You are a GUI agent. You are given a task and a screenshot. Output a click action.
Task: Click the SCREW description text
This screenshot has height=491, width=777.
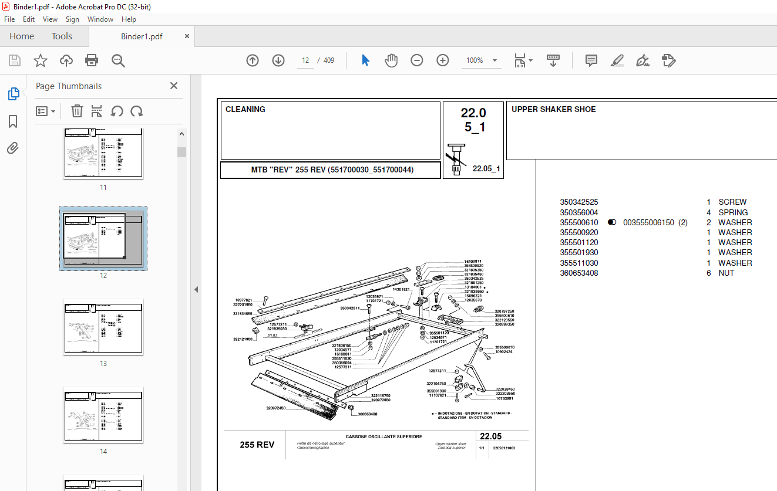tap(732, 202)
